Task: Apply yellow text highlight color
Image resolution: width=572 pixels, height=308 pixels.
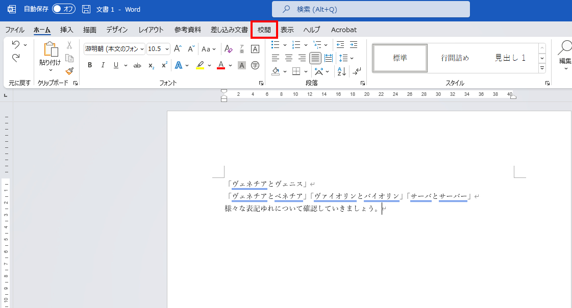Action: click(x=200, y=66)
